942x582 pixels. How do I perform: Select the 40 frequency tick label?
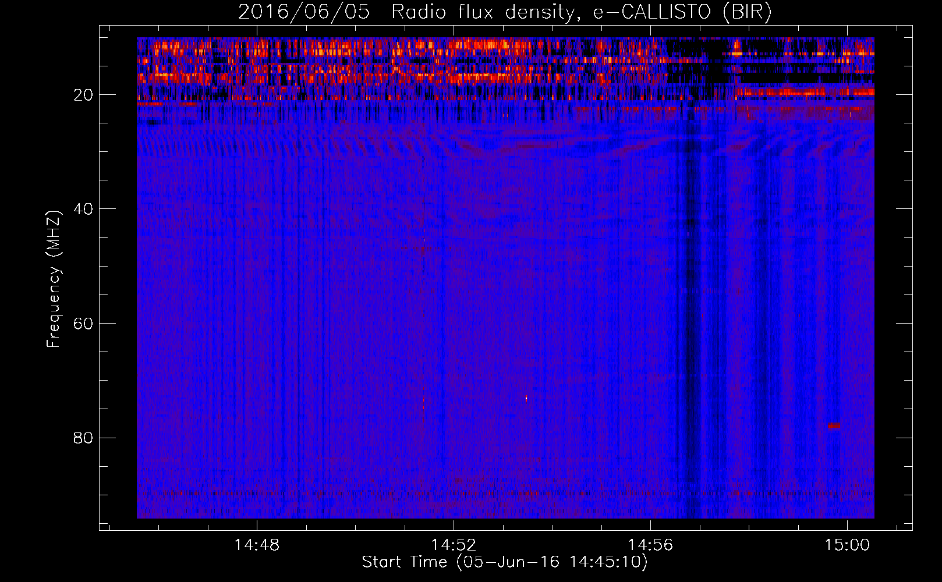(x=83, y=209)
